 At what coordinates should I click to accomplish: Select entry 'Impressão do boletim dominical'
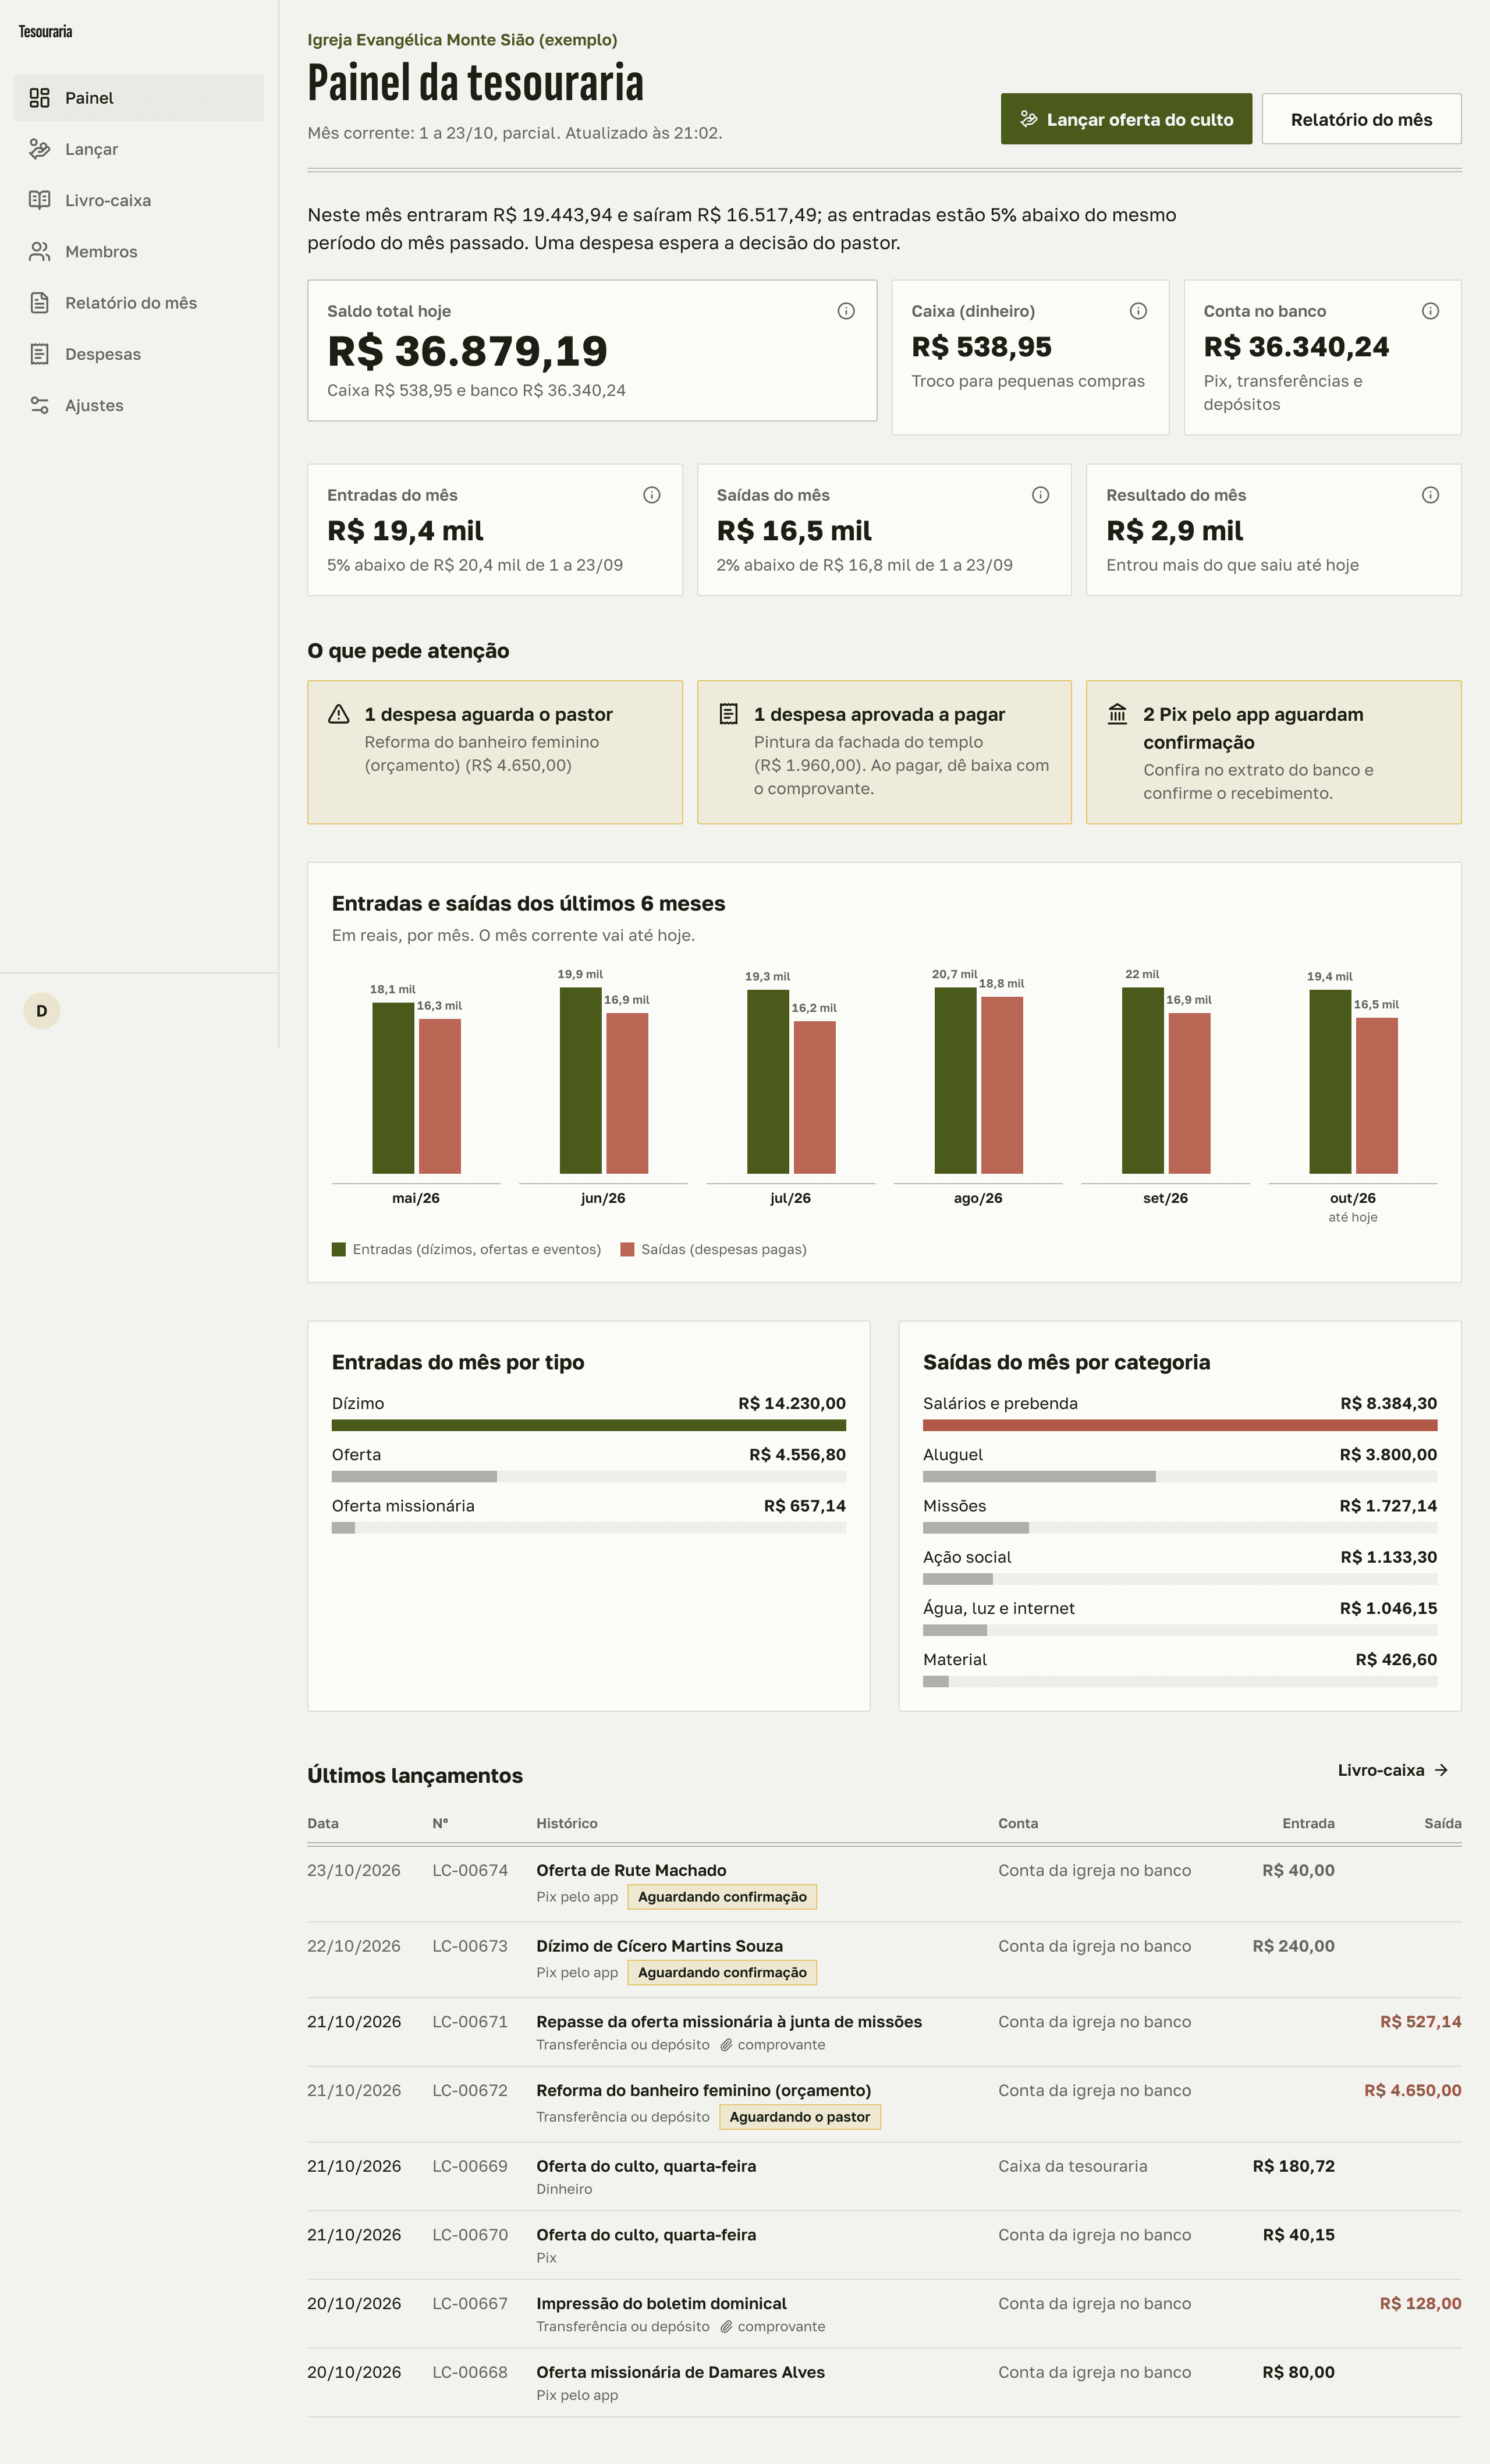click(x=662, y=2303)
